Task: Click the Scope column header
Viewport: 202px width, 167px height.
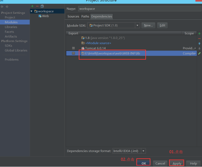Action: click(189, 33)
